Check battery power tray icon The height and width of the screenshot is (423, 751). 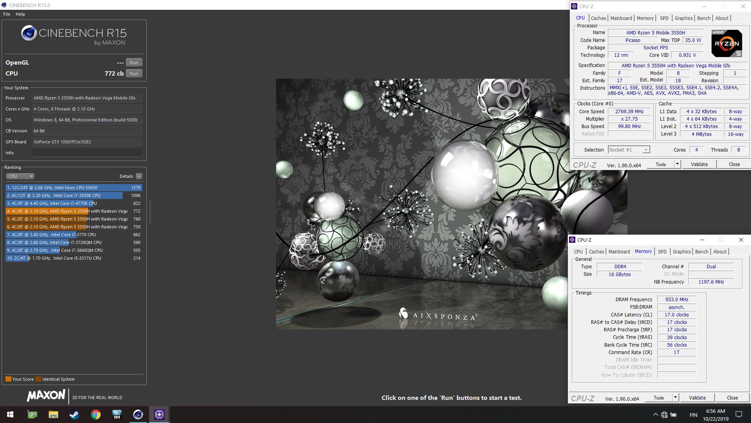click(673, 415)
